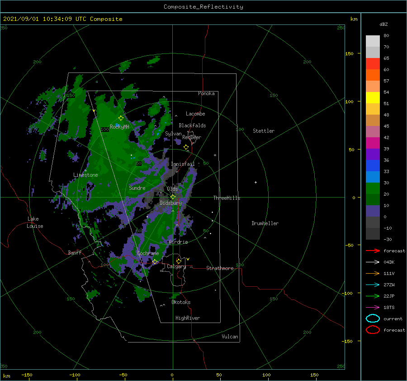This screenshot has width=407, height=381.
Task: Click the Didsbury city label
Action: click(x=170, y=203)
